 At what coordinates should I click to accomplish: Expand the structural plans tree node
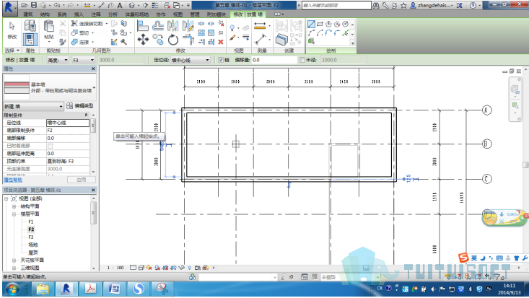pyautogui.click(x=14, y=206)
